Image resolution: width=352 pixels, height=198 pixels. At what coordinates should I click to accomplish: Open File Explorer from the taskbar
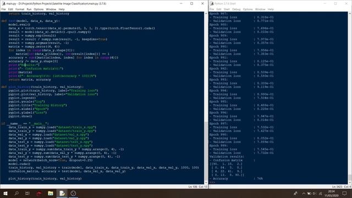pyautogui.click(x=51, y=193)
